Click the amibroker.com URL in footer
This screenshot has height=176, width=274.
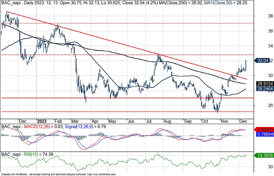pyautogui.click(x=101, y=174)
